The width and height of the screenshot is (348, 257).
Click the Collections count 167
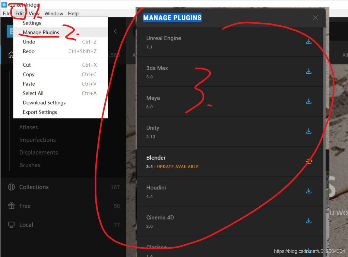coord(115,187)
